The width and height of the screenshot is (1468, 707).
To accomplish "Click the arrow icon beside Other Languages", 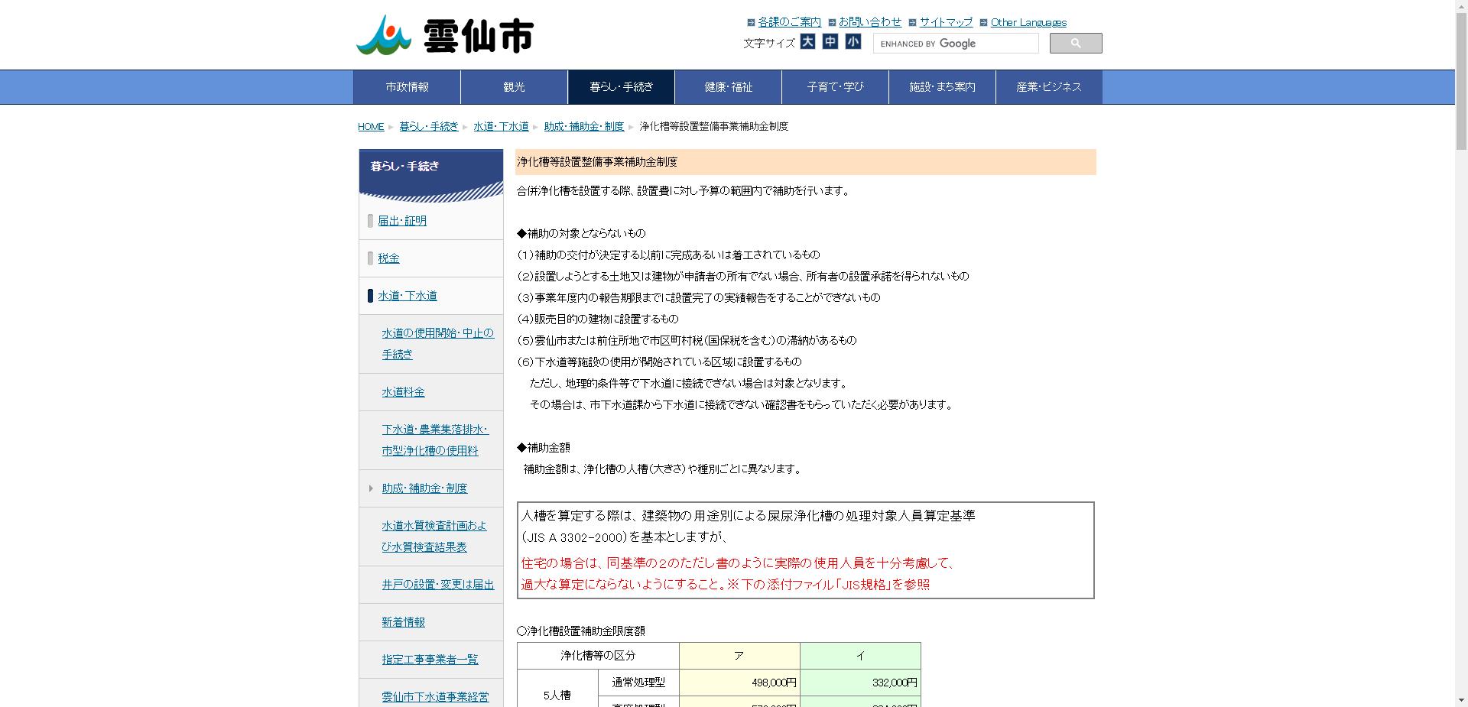I will pos(984,22).
